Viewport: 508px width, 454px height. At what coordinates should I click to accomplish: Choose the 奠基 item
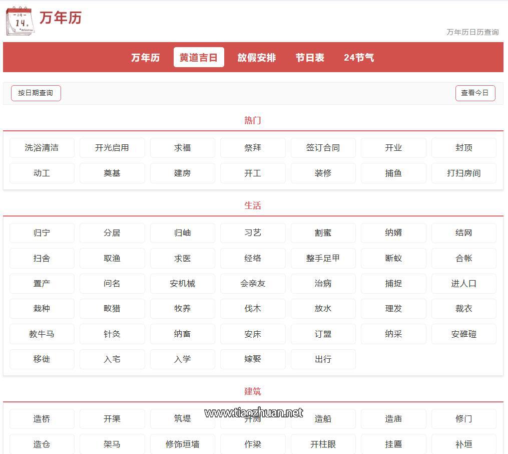coord(112,173)
